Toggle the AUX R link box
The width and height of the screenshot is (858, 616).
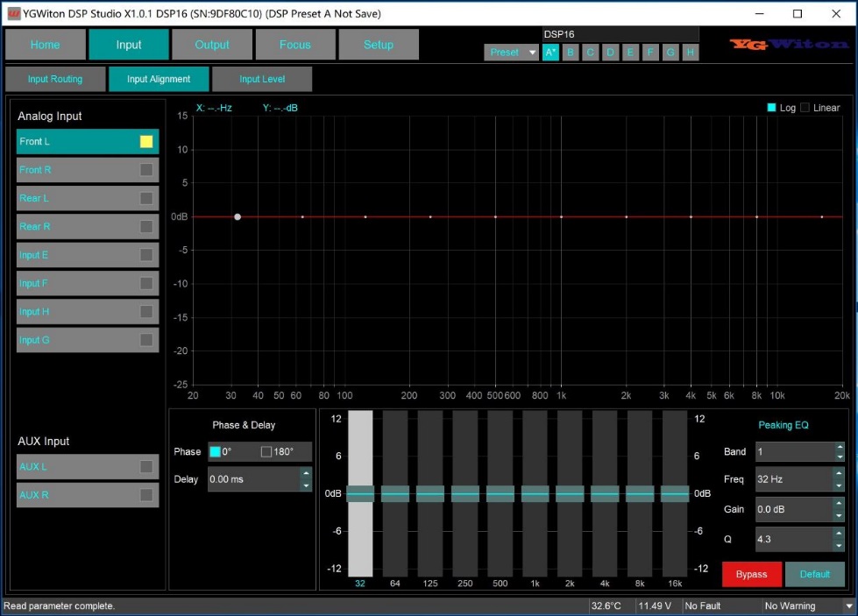pyautogui.click(x=146, y=495)
